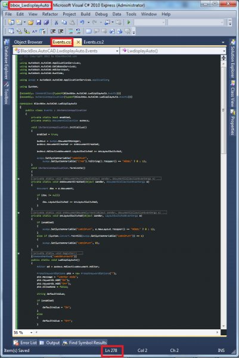Click the Save file toolbar icon
Viewport: 239px width, 358px height.
[38, 22]
